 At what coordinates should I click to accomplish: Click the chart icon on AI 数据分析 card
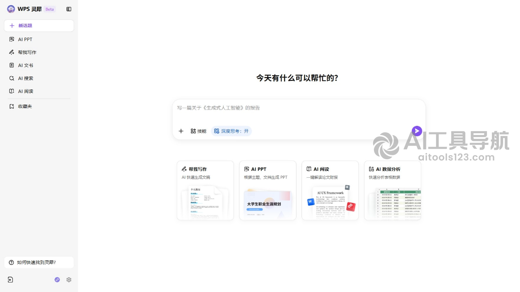[x=371, y=169]
